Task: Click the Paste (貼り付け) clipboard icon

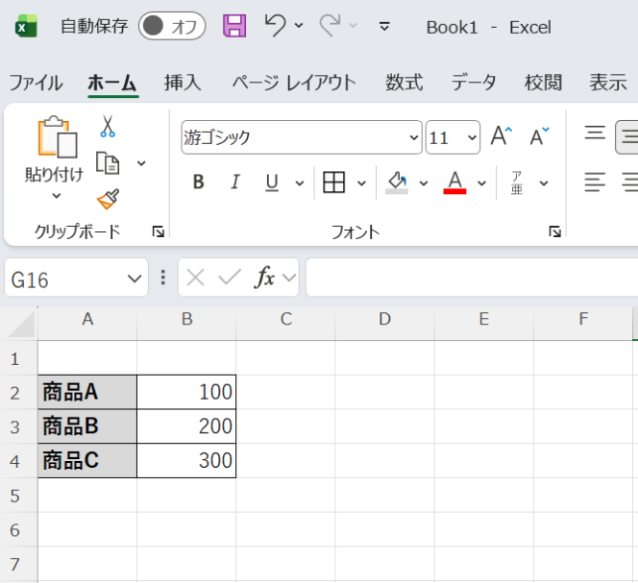Action: click(57, 137)
